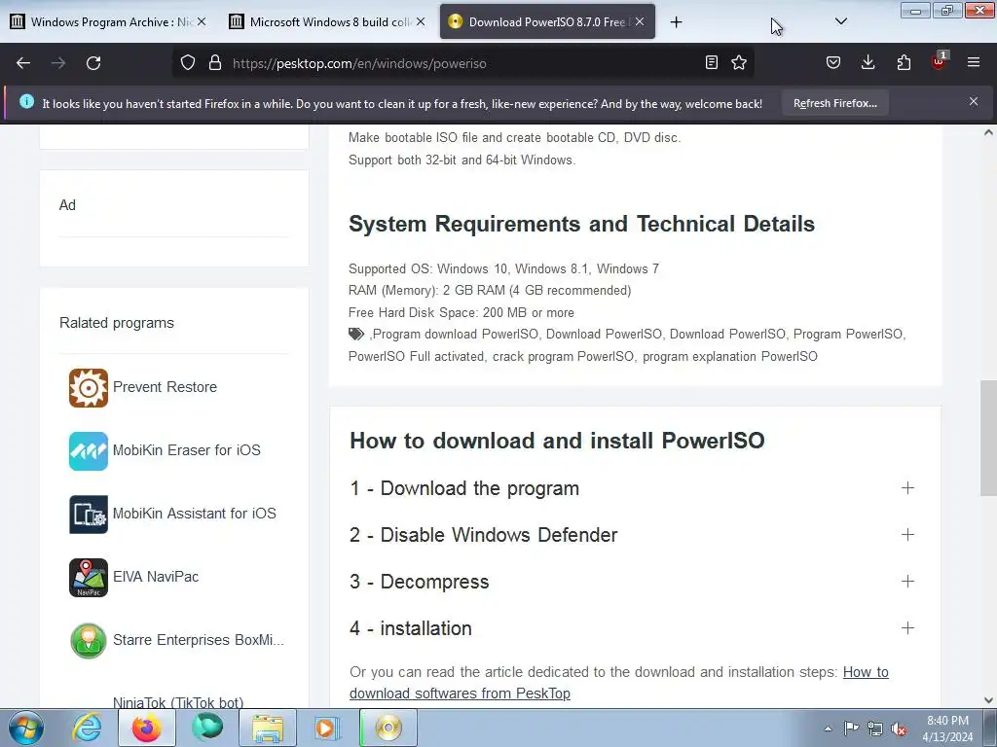This screenshot has width=997, height=747.
Task: Open the Firefox application menu
Action: (x=974, y=63)
